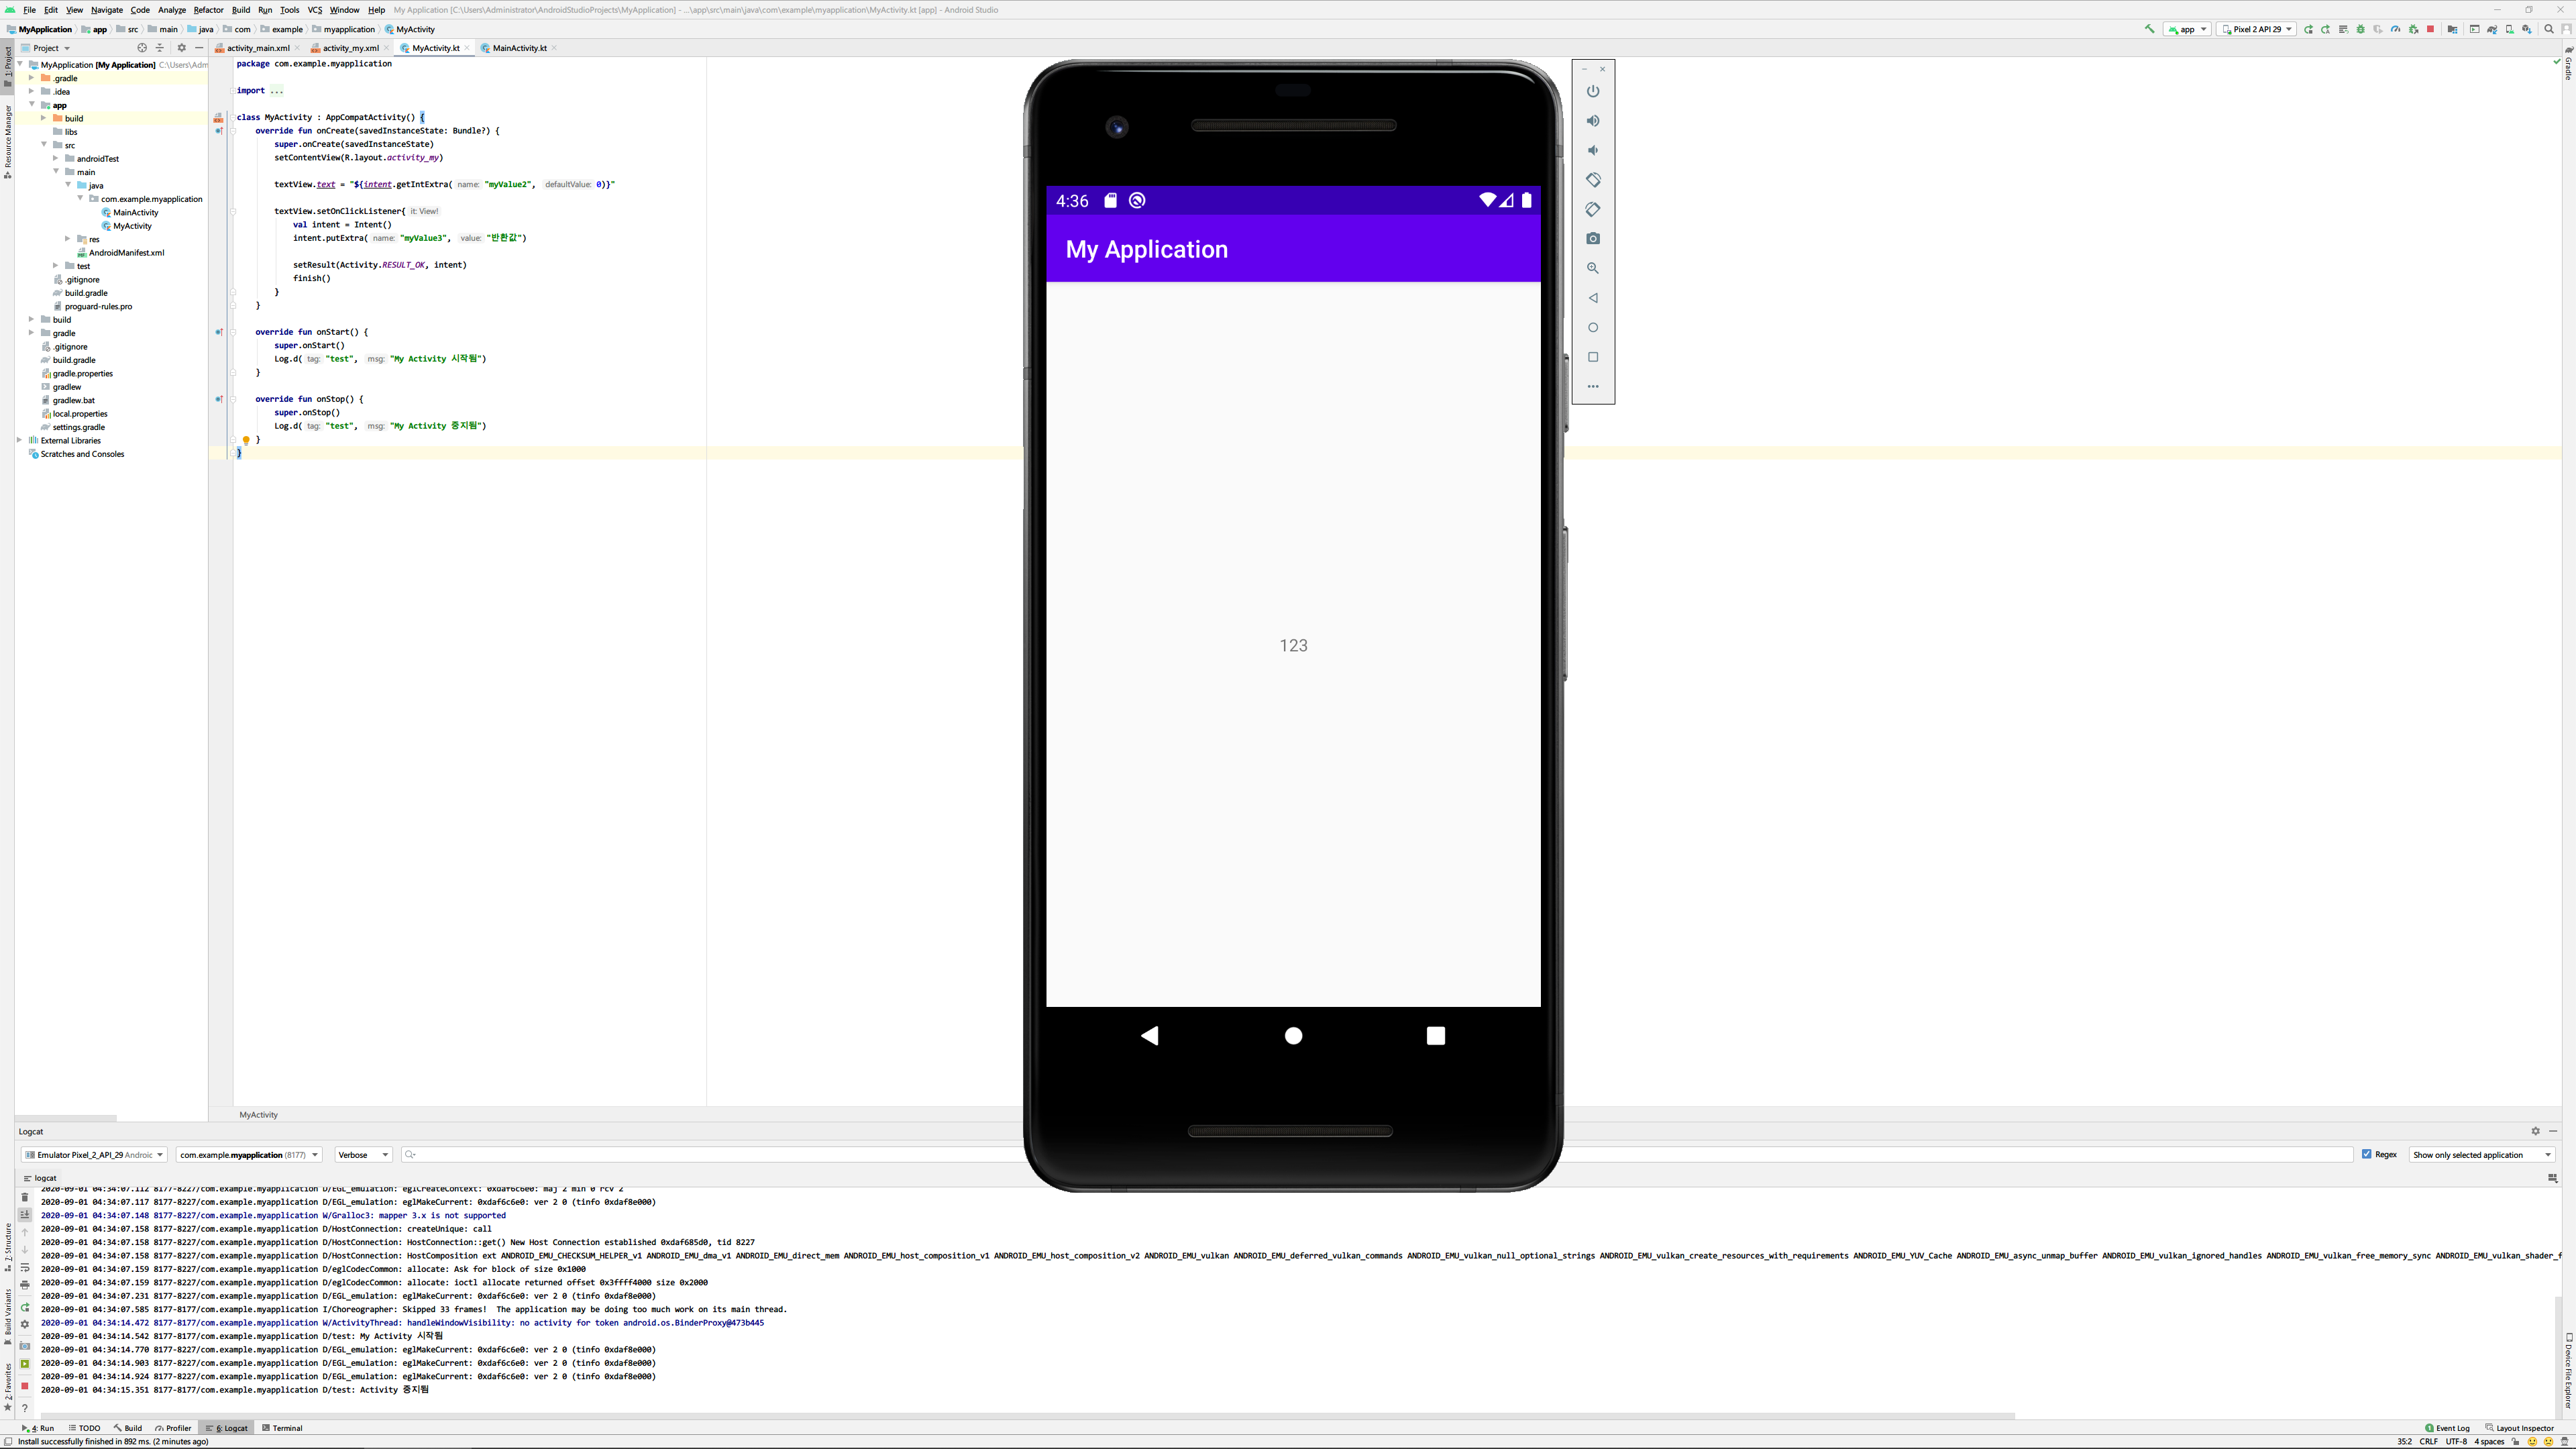
Task: Open the Pixel 2 API 29 device dropdown
Action: (x=2256, y=29)
